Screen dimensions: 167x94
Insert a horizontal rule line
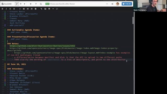point(53,9)
